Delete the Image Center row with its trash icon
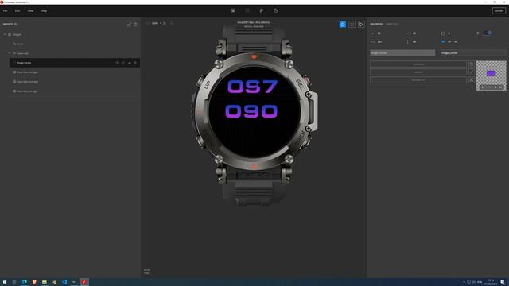Image resolution: width=509 pixels, height=286 pixels. [x=135, y=63]
